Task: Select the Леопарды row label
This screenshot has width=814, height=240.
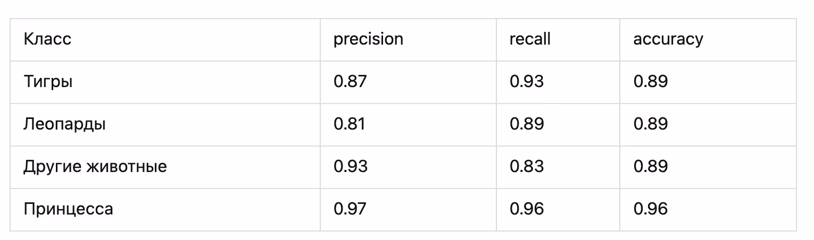Action: pos(64,125)
